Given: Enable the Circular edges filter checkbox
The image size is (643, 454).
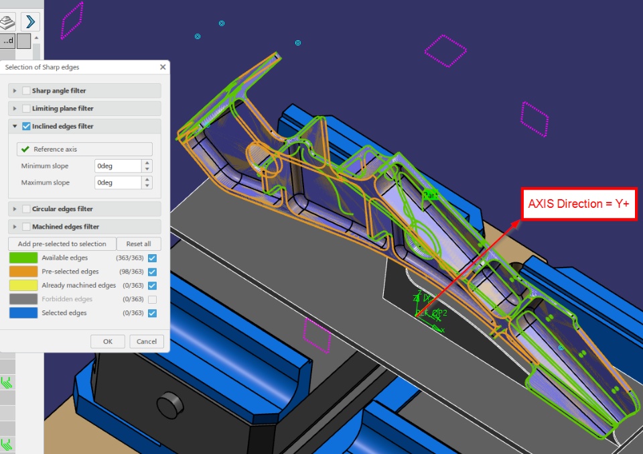Looking at the screenshot, I should (26, 209).
